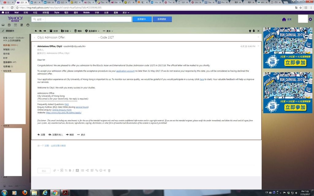
Task: Click the reply arrow in the top toolbar
Action: click(x=36, y=31)
